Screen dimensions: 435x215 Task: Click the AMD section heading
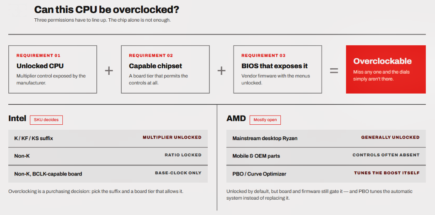(x=236, y=119)
